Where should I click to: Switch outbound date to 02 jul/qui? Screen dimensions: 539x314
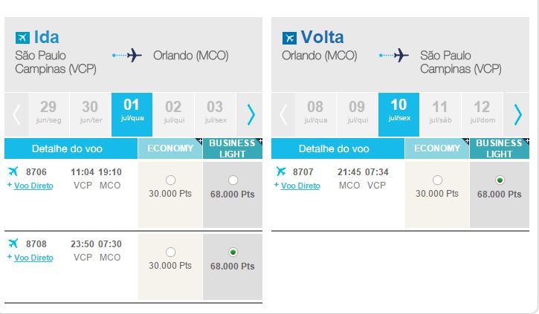[x=173, y=112]
